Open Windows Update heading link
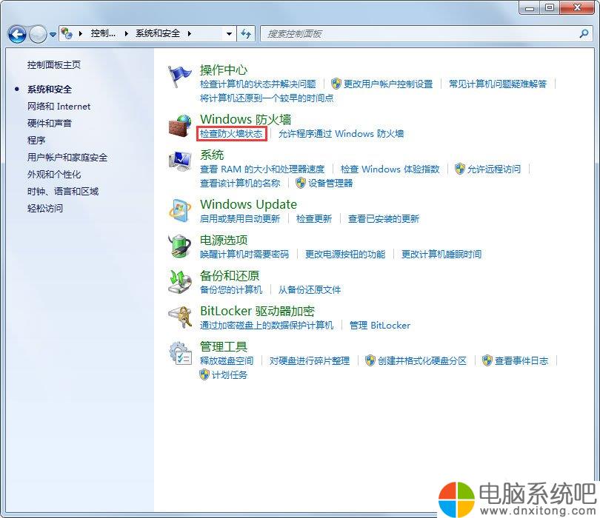Image resolution: width=600 pixels, height=518 pixels. point(248,204)
